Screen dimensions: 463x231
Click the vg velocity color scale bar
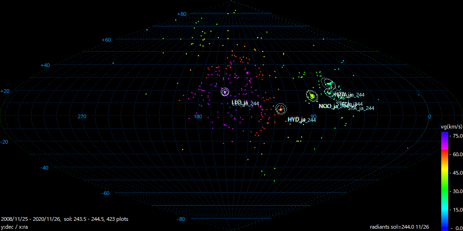click(444, 180)
